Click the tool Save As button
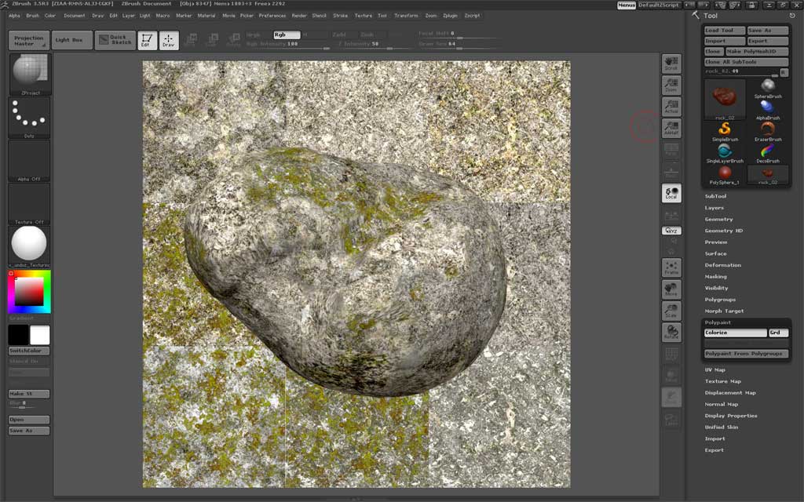The image size is (804, 502). click(767, 31)
